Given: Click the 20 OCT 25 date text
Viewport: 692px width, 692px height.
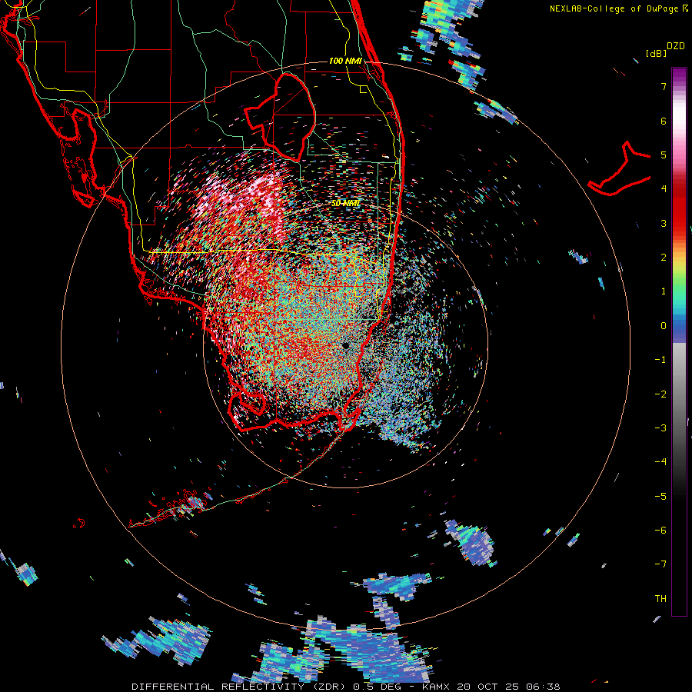Looking at the screenshot, I should coord(490,687).
